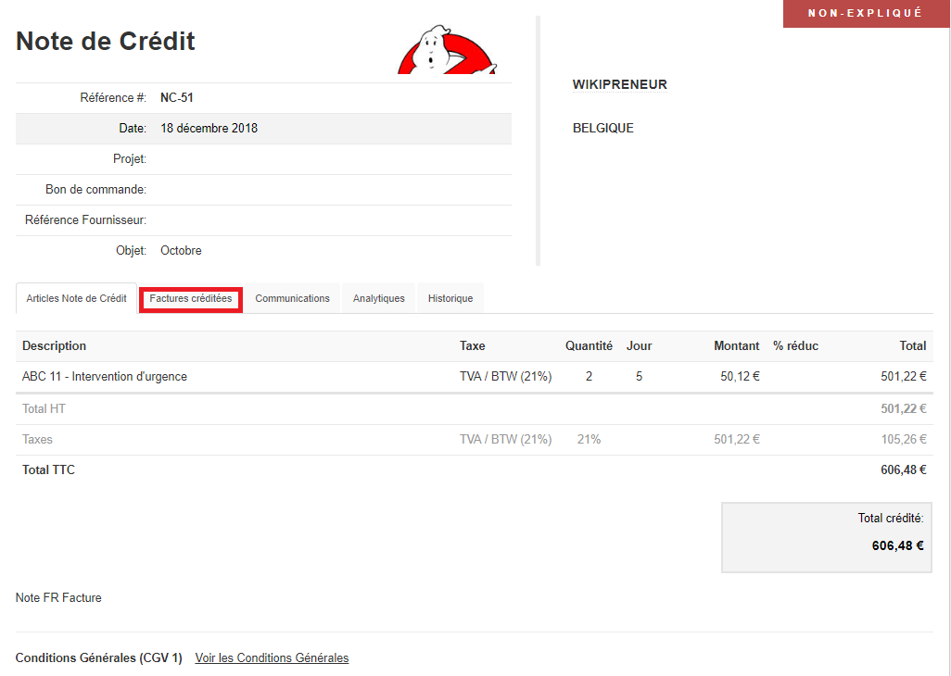Open Voir les Conditions Générales
951x676 pixels.
pyautogui.click(x=271, y=657)
